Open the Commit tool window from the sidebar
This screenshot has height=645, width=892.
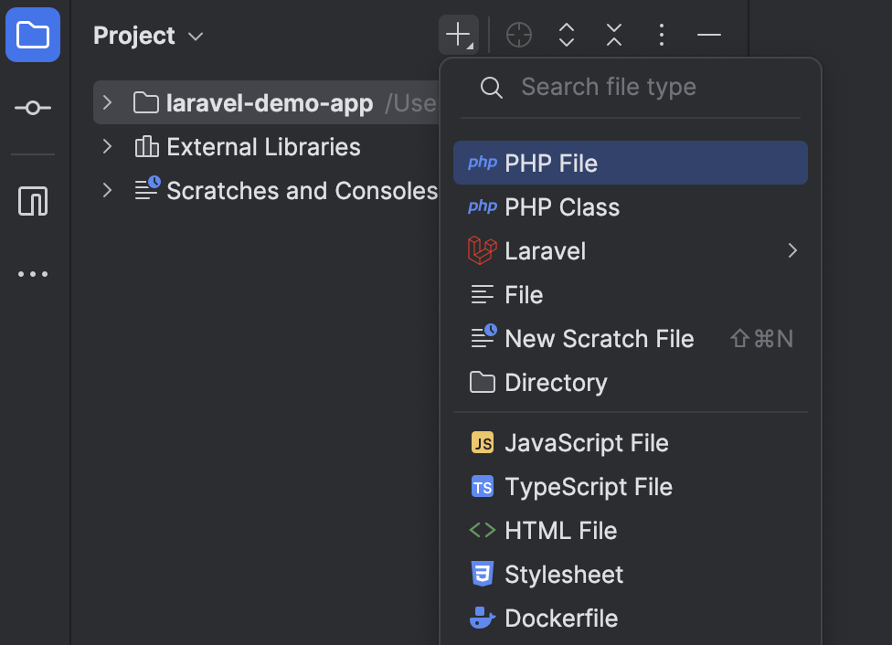(33, 107)
